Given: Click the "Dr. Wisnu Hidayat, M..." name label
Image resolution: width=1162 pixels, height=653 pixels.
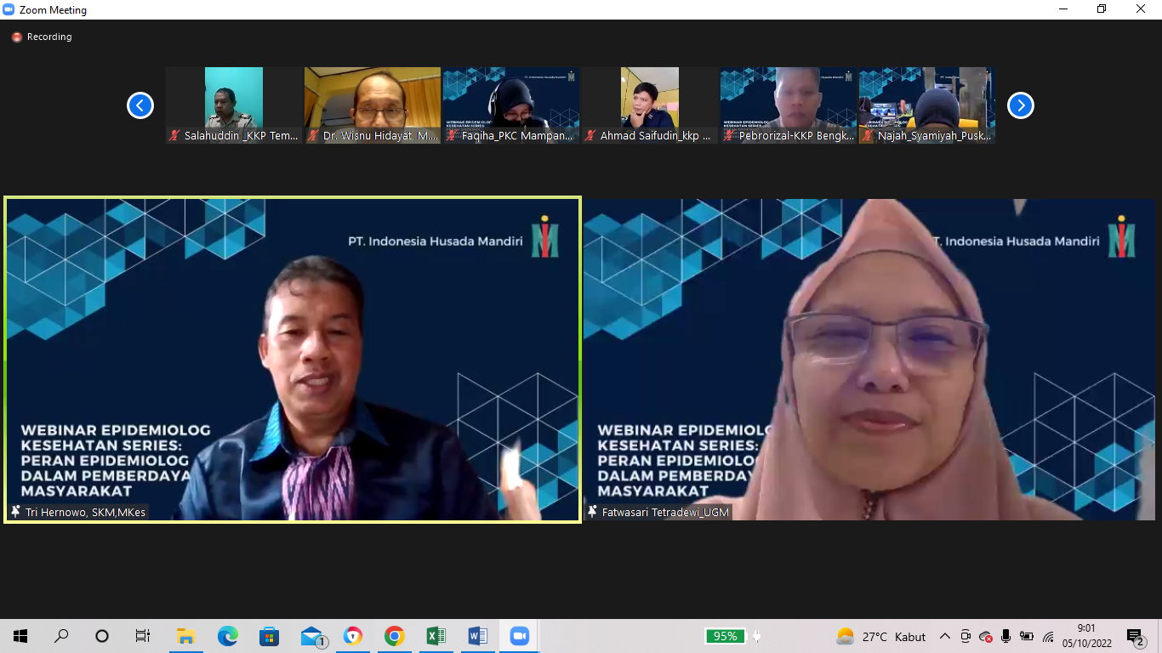Looking at the screenshot, I should (x=380, y=136).
